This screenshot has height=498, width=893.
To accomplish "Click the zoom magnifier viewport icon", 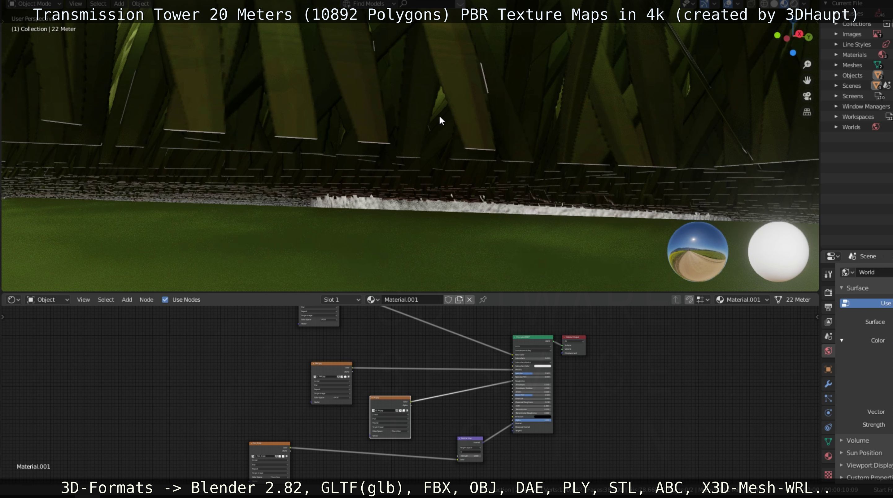I will [x=807, y=65].
